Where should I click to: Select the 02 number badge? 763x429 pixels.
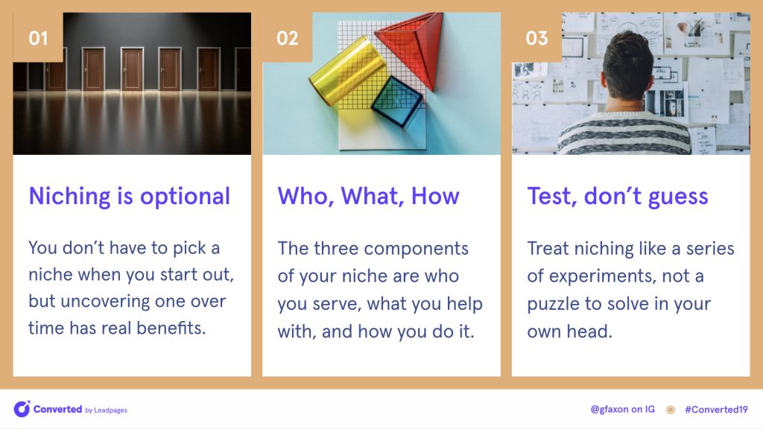tap(287, 37)
